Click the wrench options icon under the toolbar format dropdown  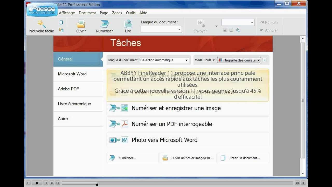click(238, 30)
